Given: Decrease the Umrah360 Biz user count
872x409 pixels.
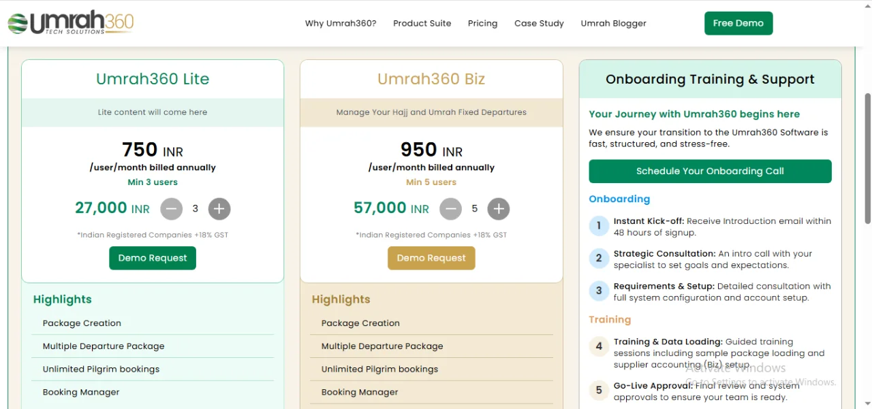Looking at the screenshot, I should 451,209.
